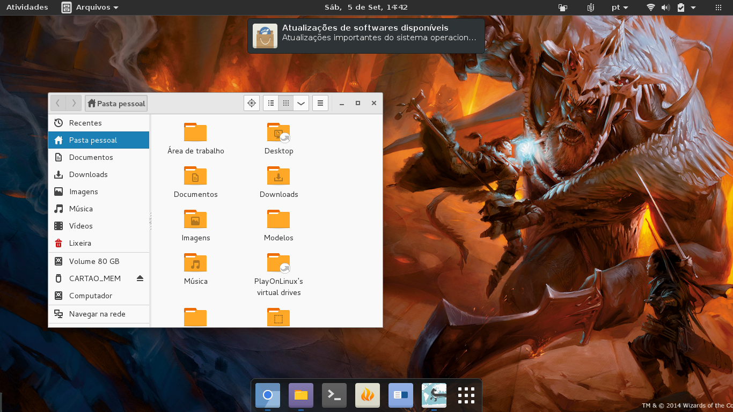Open system menu dropdown arrow
The width and height of the screenshot is (733, 412).
point(693,8)
